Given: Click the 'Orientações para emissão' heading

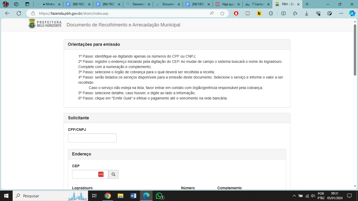Looking at the screenshot, I should point(94,44).
